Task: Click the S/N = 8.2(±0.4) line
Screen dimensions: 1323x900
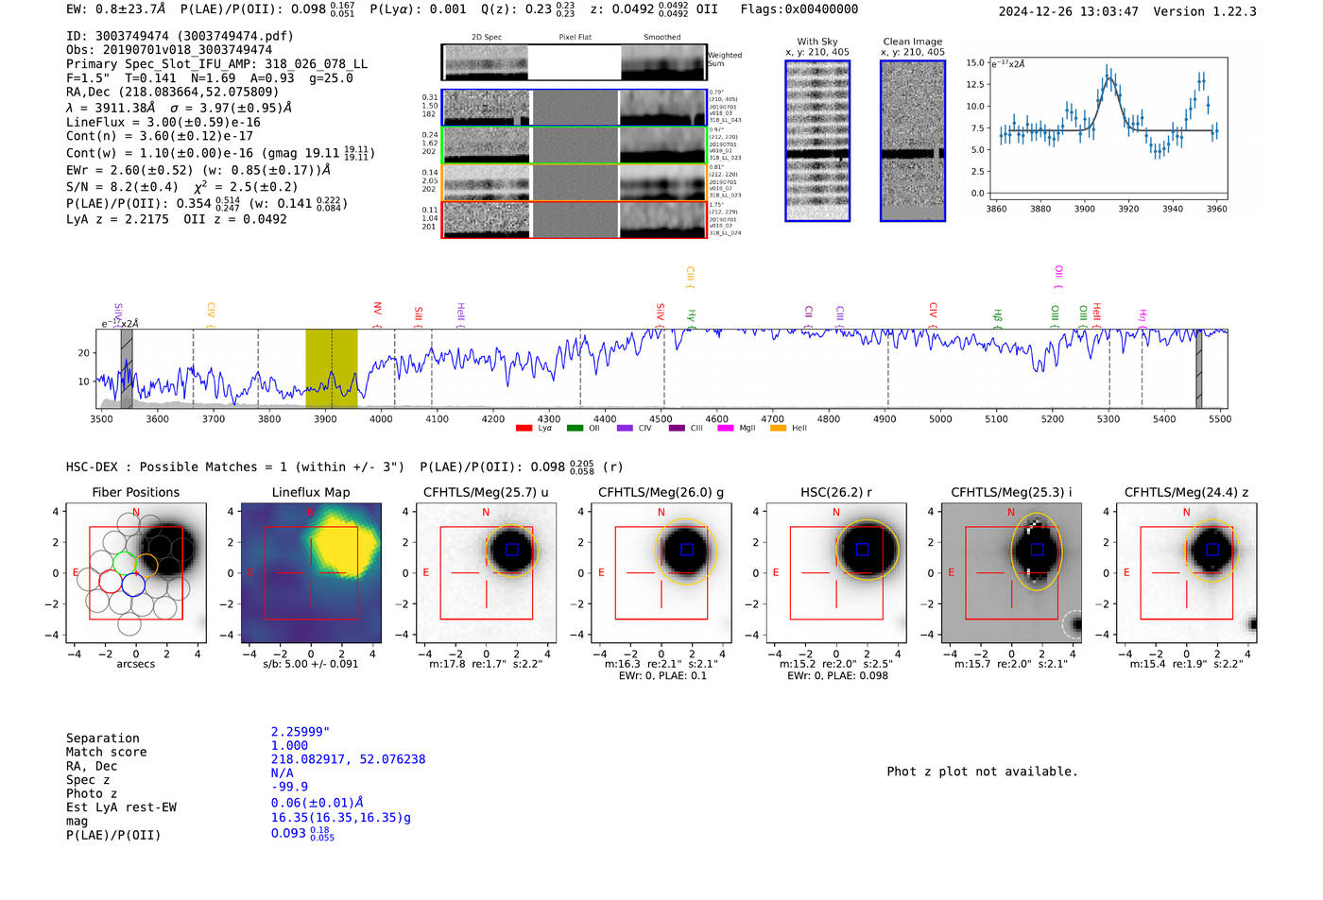Action: 182,187
